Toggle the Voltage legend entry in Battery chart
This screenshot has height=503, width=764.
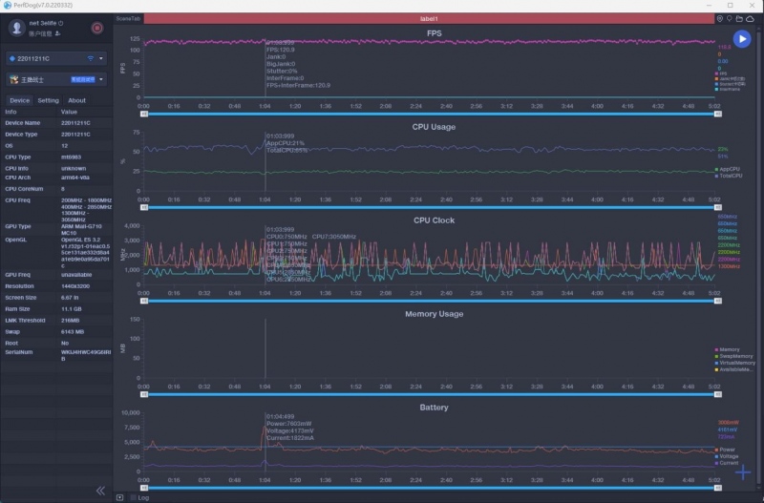pos(729,456)
